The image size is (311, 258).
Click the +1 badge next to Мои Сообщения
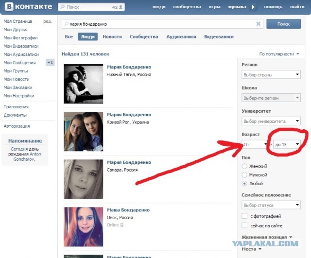(x=50, y=63)
